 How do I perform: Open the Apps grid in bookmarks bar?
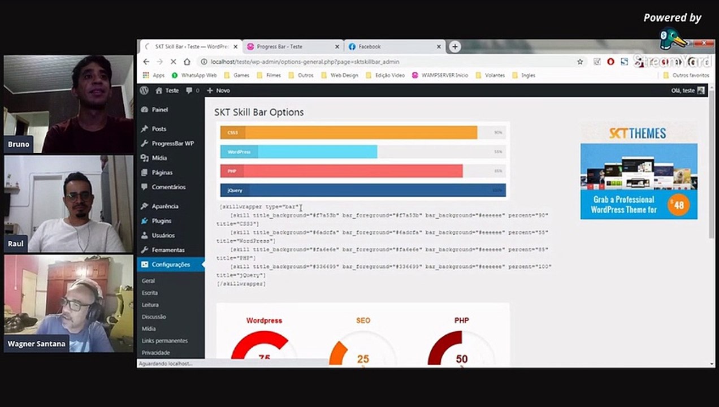pyautogui.click(x=154, y=75)
